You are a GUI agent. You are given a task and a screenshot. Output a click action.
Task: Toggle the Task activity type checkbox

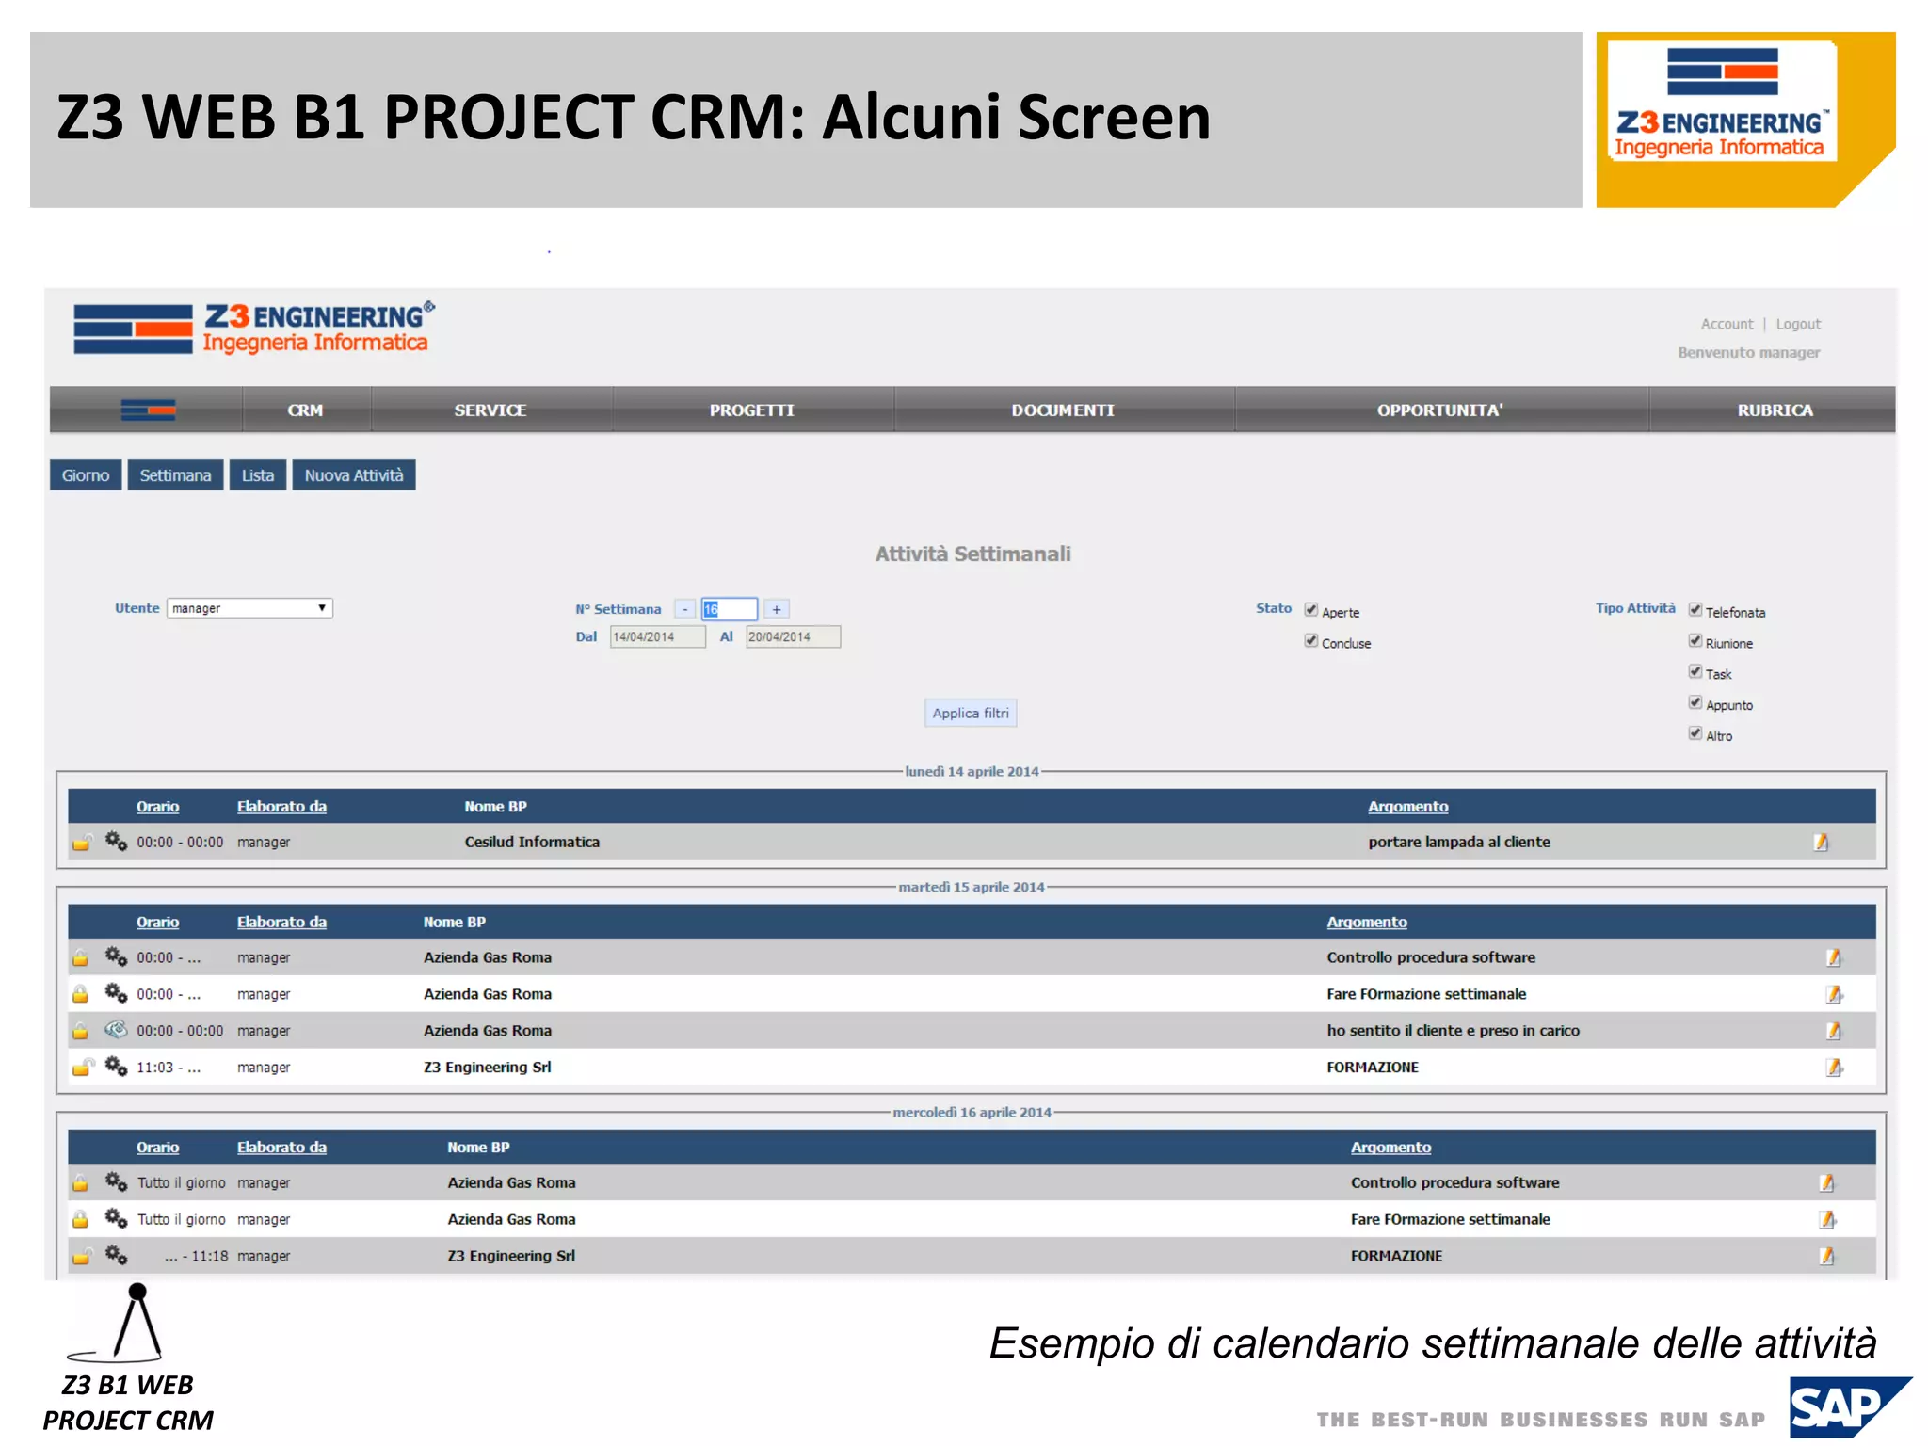pos(1695,672)
